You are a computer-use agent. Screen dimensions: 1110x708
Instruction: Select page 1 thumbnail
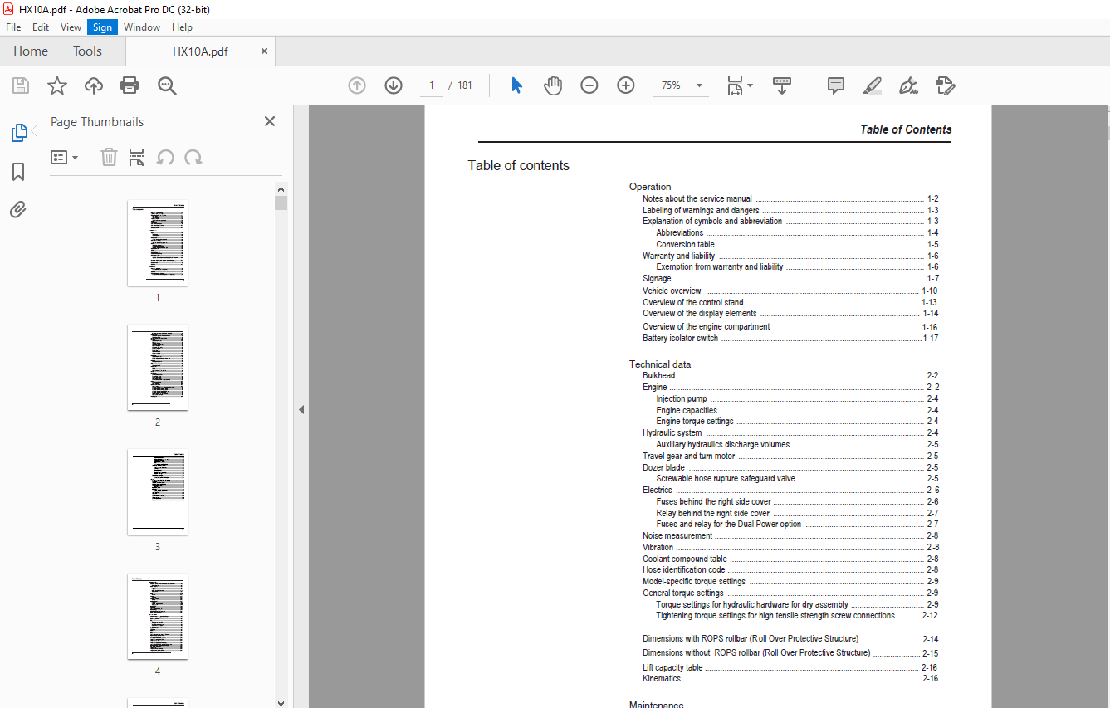(x=158, y=242)
